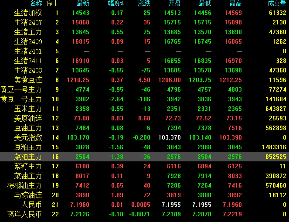The width and height of the screenshot is (289, 222).
Task: Sort by 最新 column header
Action: click(83, 3)
